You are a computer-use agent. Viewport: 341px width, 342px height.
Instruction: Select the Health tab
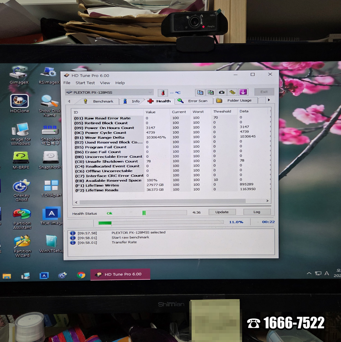tap(159, 101)
